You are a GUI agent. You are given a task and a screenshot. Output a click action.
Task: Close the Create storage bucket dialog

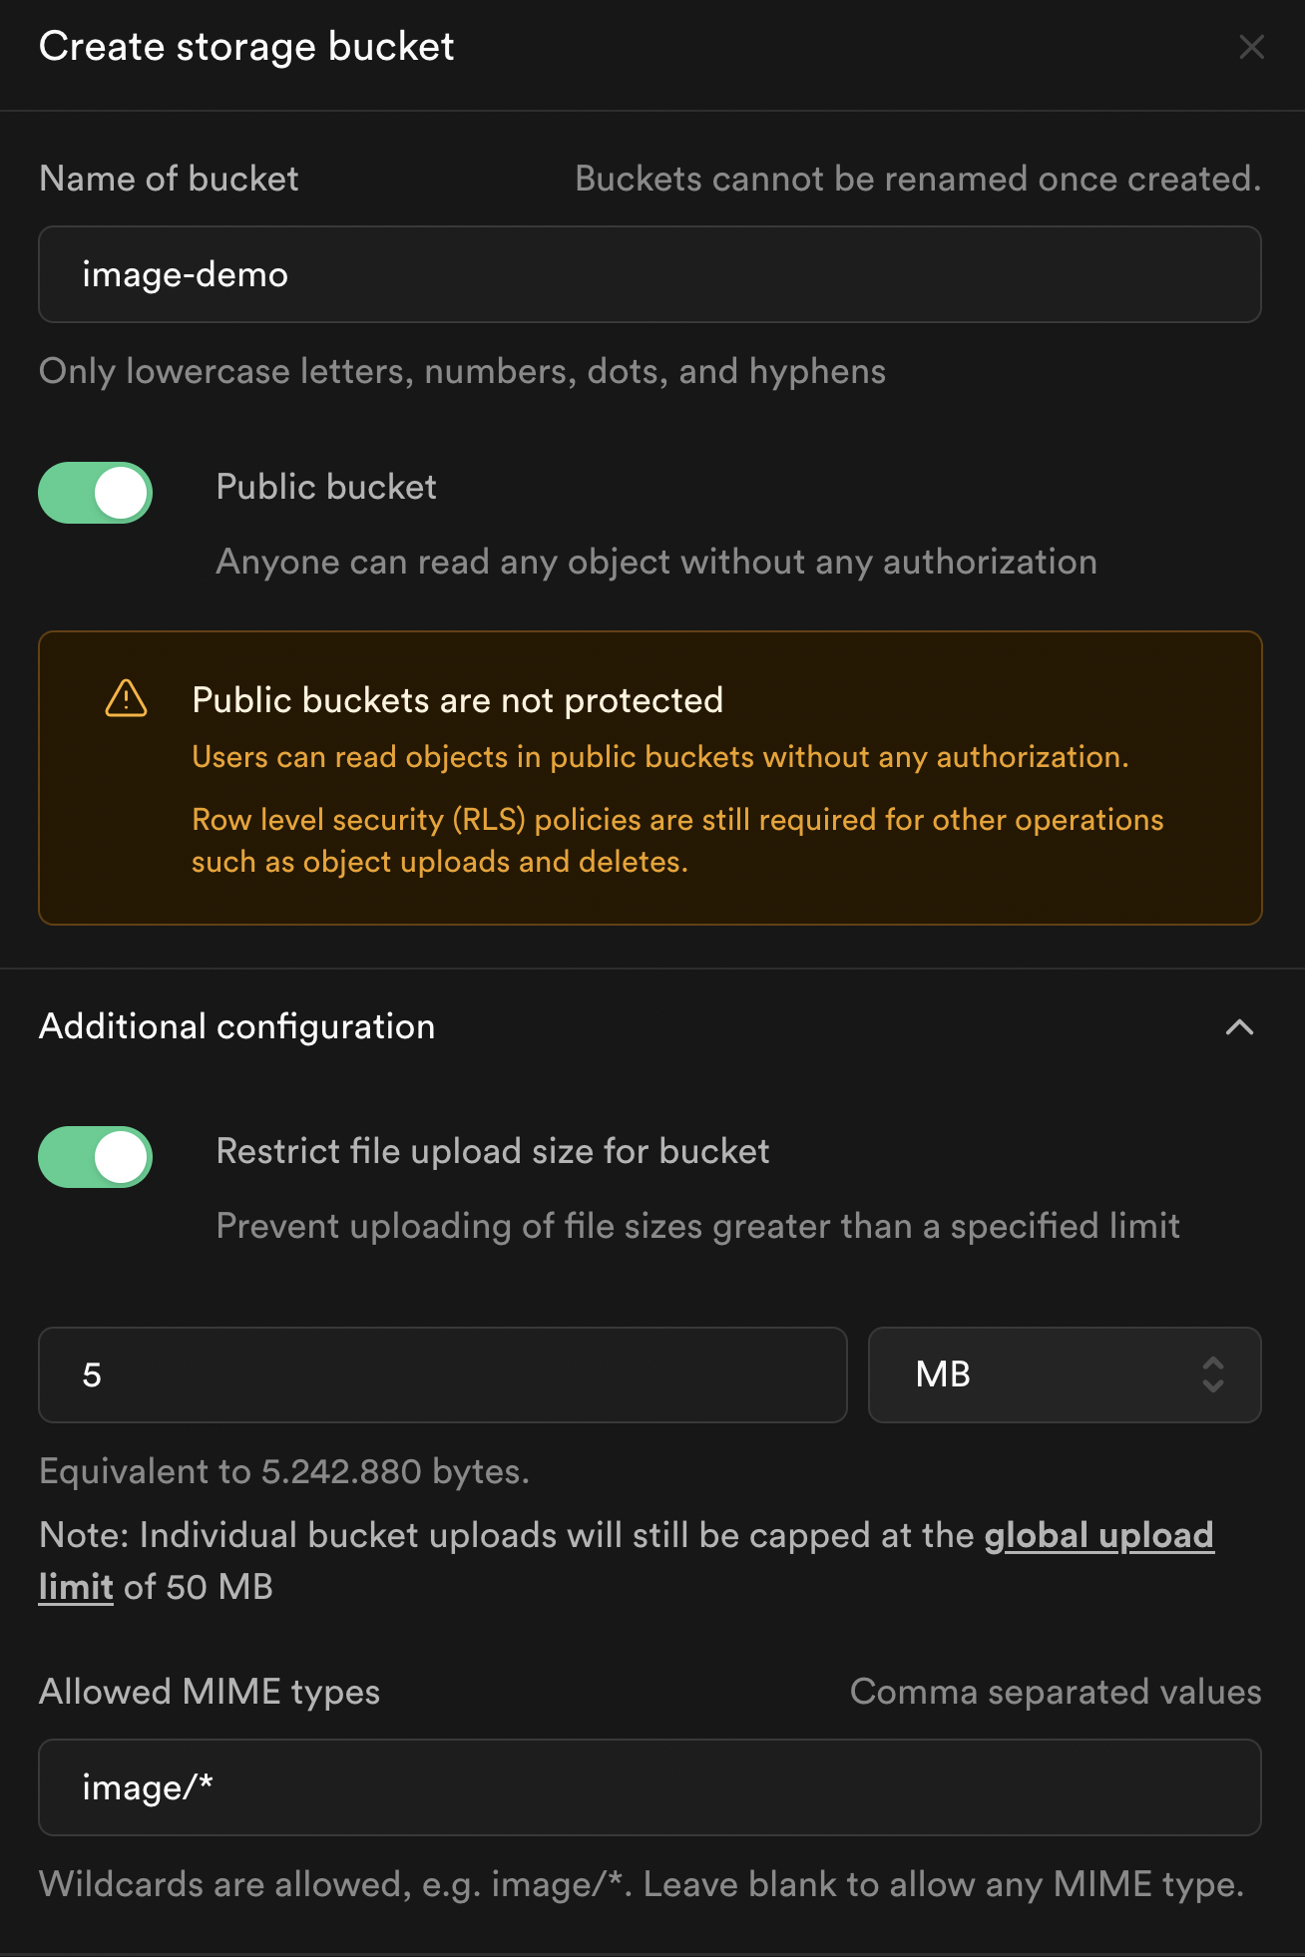pos(1251,47)
